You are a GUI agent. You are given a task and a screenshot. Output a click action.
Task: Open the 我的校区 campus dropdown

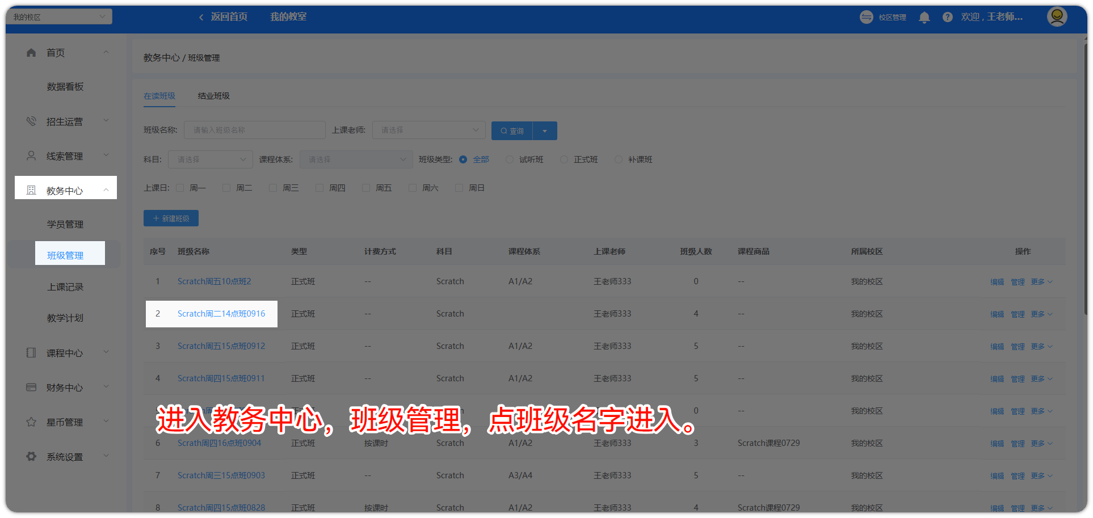[59, 16]
